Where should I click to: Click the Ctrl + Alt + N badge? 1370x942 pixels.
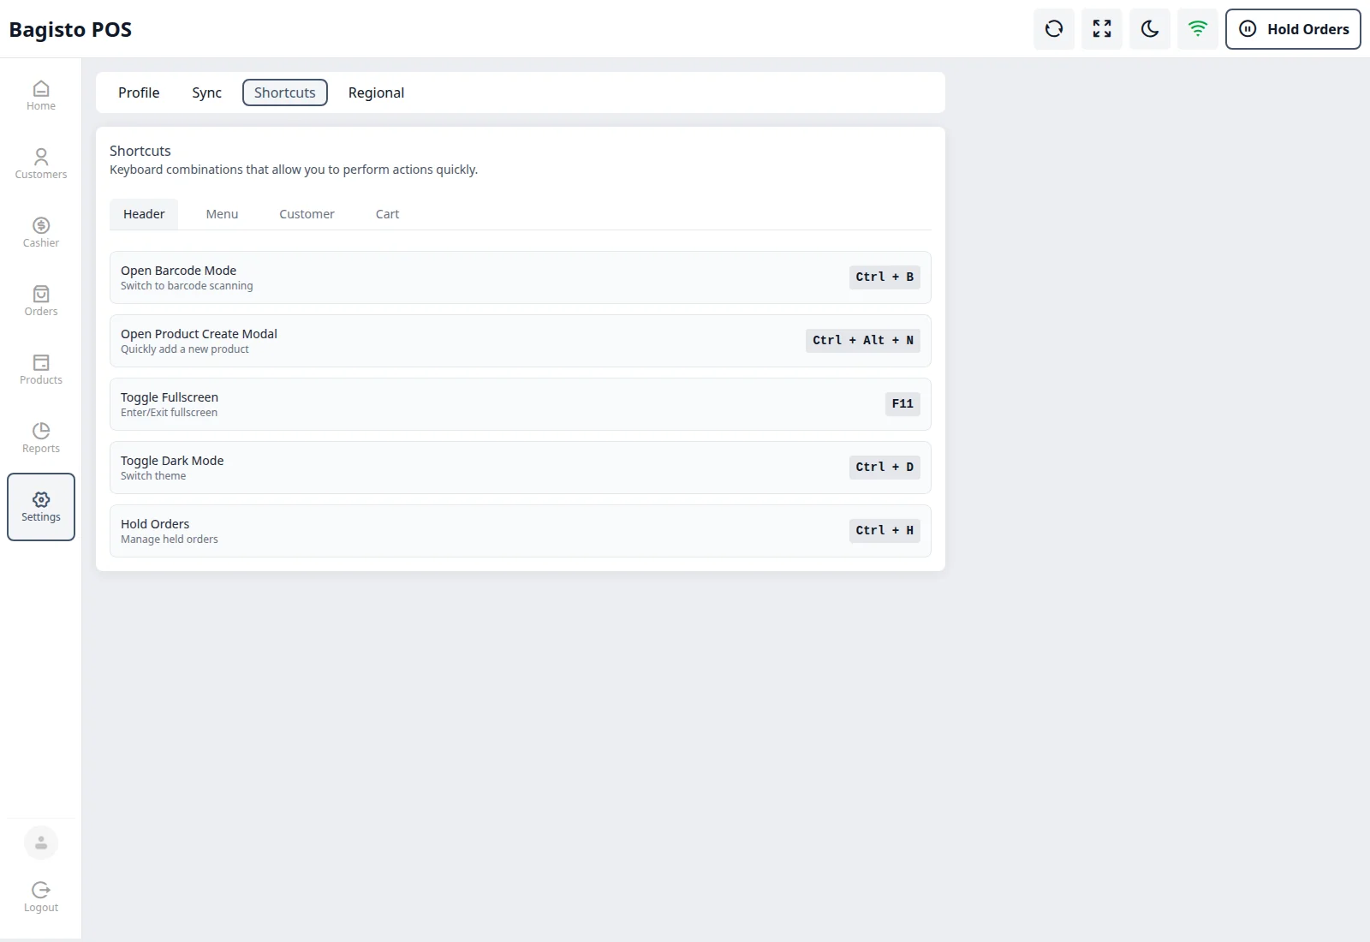point(863,341)
